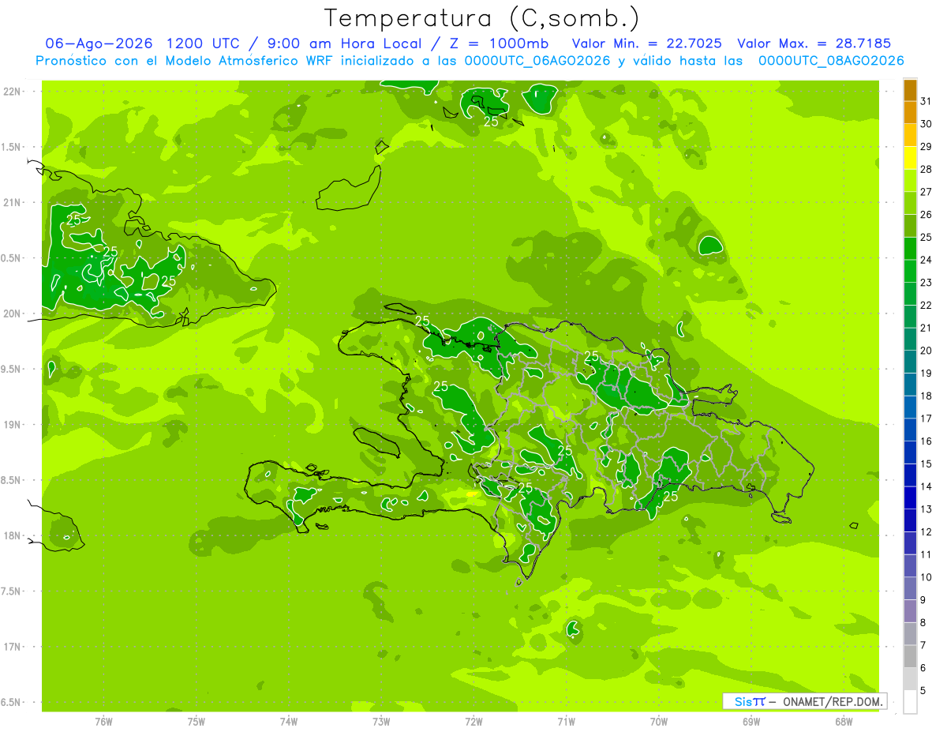Image resolution: width=947 pixels, height=732 pixels.
Task: Click the '68W' longitude label
Action: [843, 722]
